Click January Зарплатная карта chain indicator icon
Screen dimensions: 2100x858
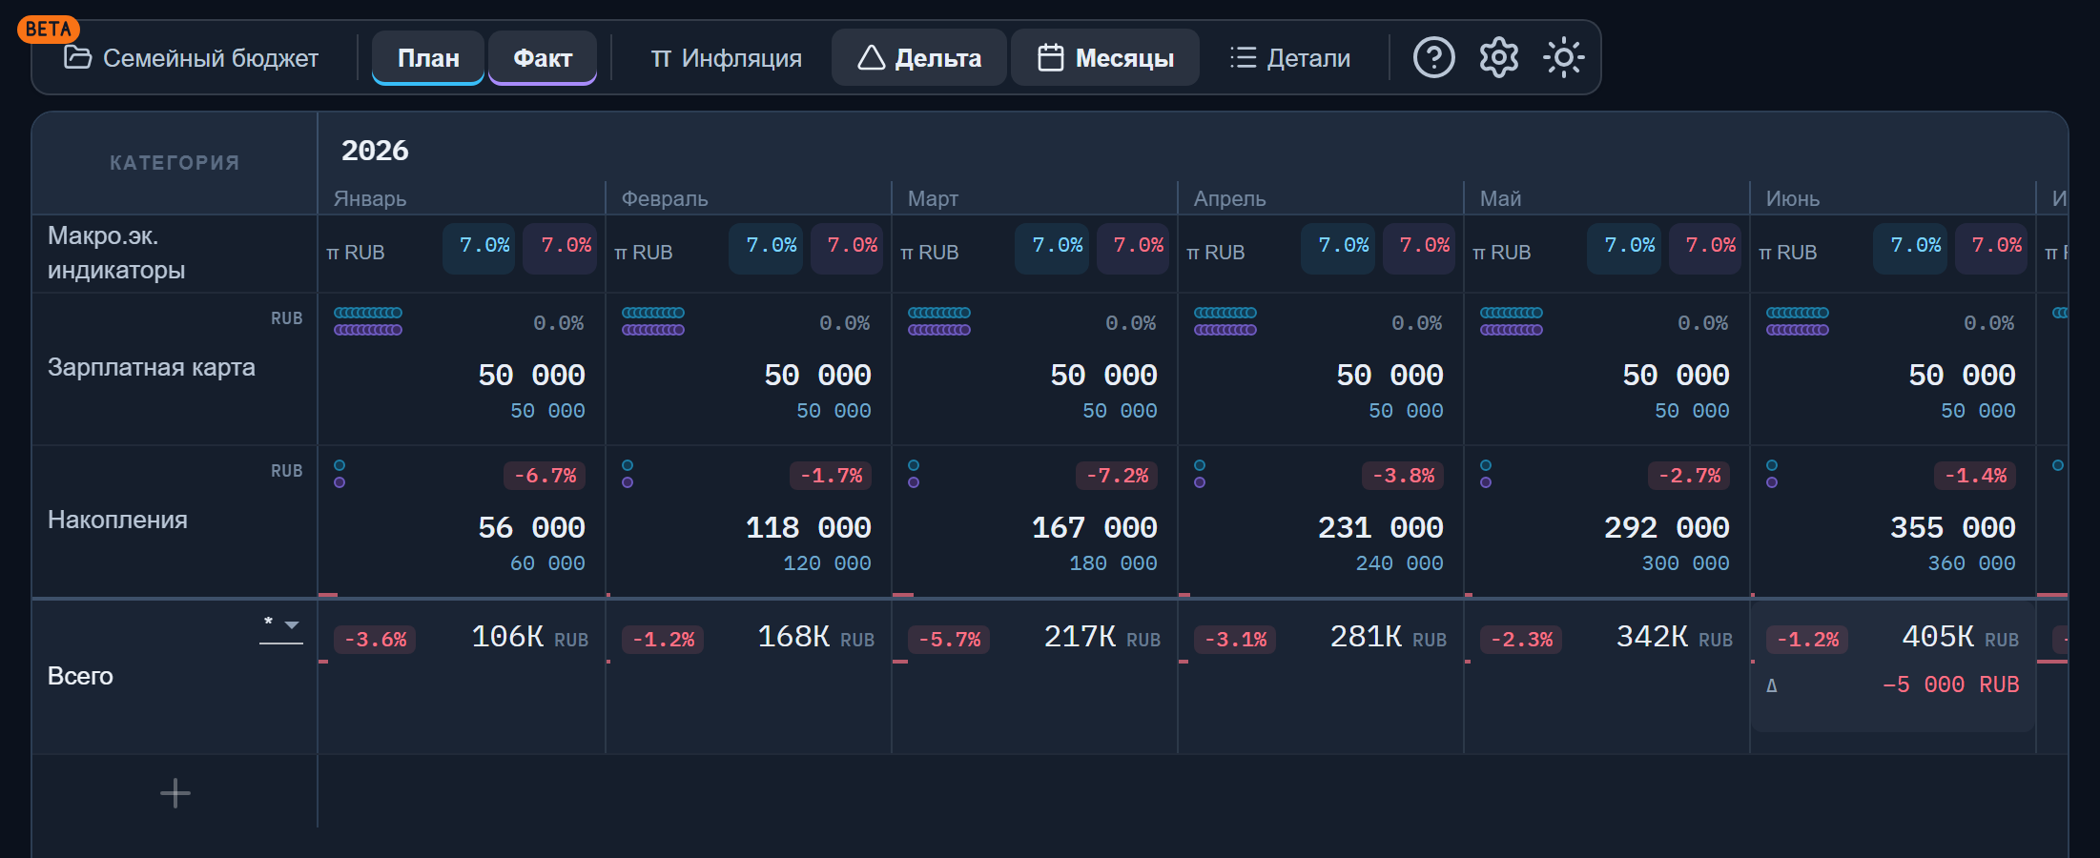[368, 321]
